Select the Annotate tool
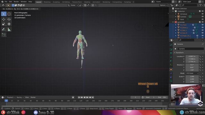The image size is (205, 115). [x=4, y=29]
